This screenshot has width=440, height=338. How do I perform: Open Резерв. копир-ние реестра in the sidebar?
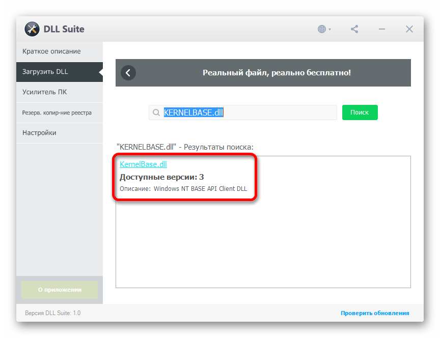(57, 112)
